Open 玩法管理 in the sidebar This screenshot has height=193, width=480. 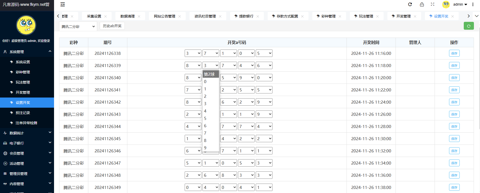coord(27,82)
